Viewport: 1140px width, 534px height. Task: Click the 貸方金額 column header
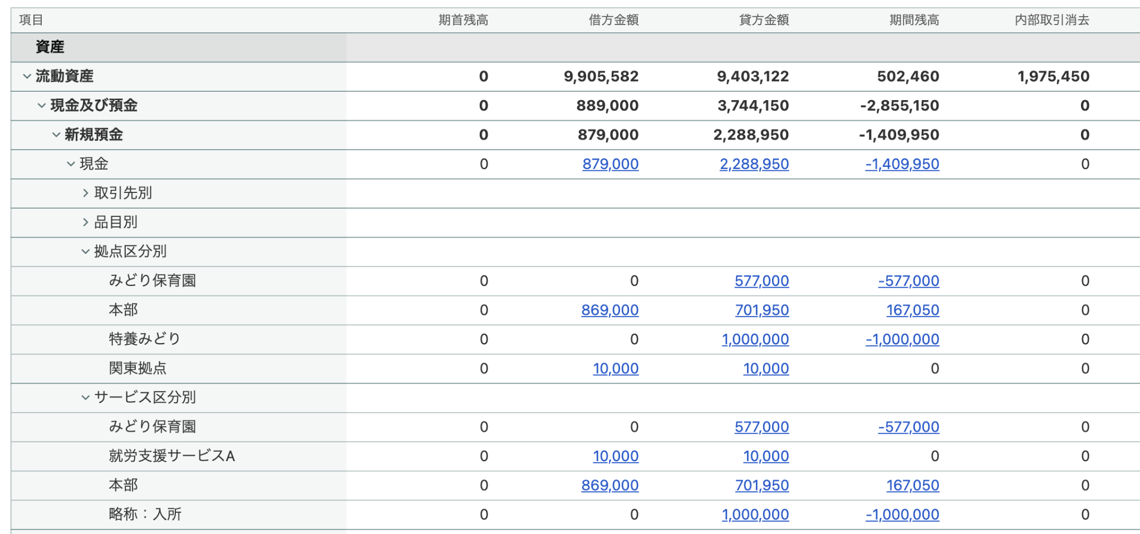click(x=764, y=20)
